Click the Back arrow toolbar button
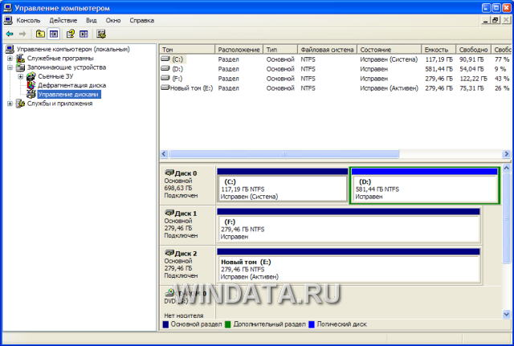 10,34
